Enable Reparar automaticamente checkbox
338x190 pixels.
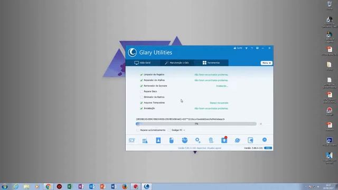coord(138,130)
